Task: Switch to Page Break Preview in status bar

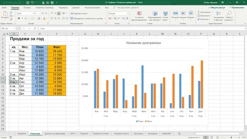Action: (217, 137)
